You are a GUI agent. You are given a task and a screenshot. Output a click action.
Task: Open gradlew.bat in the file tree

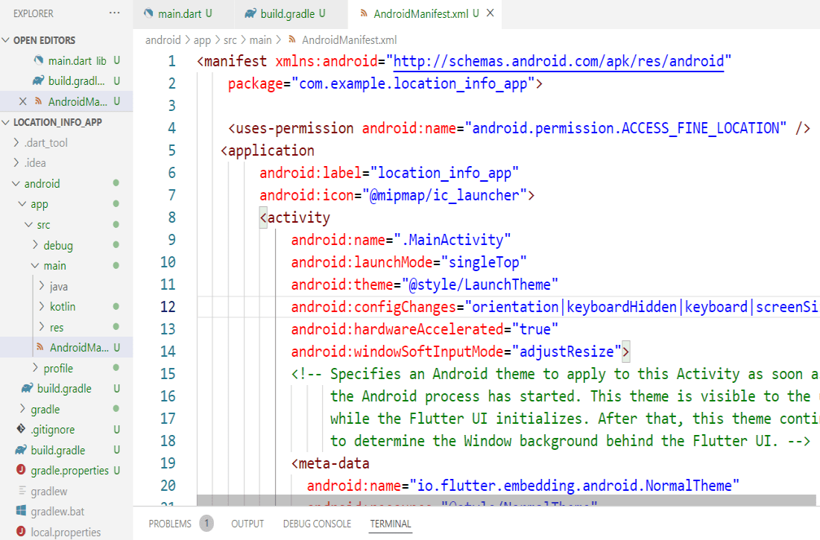pyautogui.click(x=57, y=511)
